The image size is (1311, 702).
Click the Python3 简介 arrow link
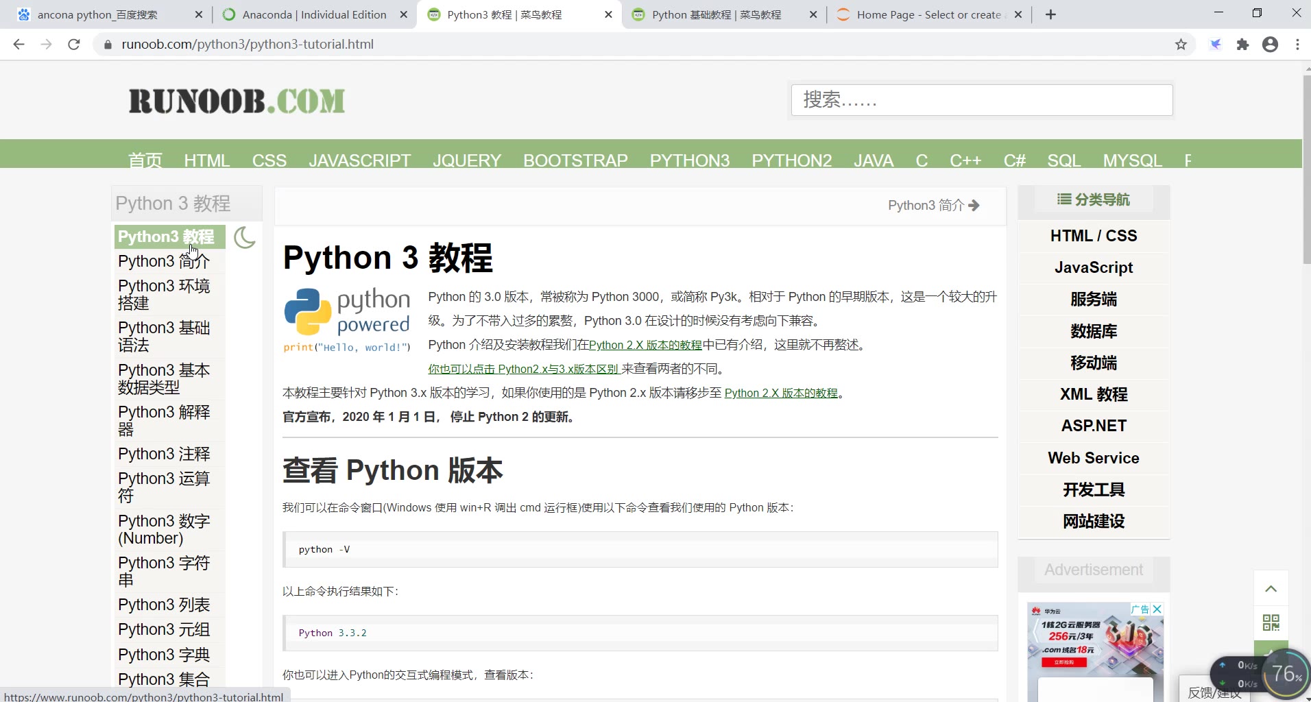click(934, 205)
